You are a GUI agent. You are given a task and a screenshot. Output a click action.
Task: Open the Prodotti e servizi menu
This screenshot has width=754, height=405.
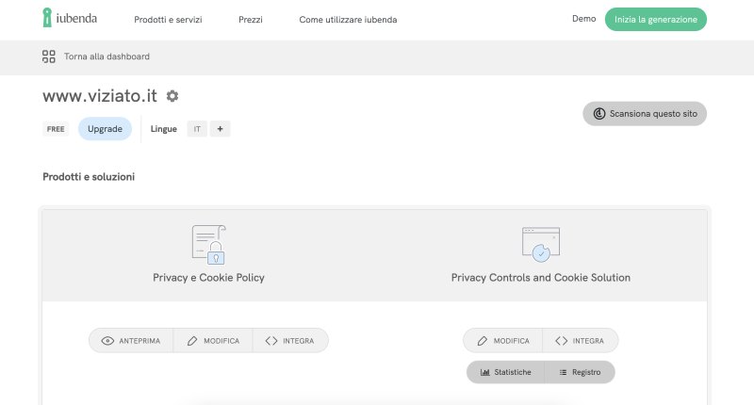point(168,20)
